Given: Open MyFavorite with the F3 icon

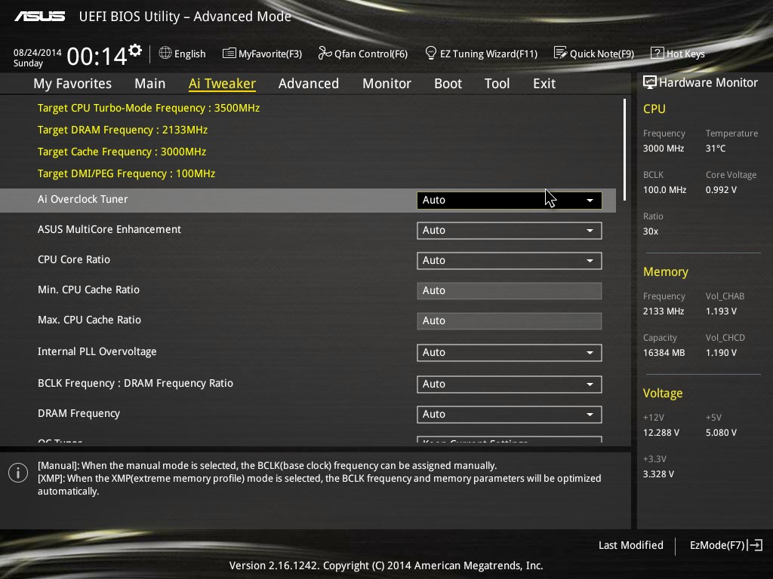Looking at the screenshot, I should pos(262,53).
